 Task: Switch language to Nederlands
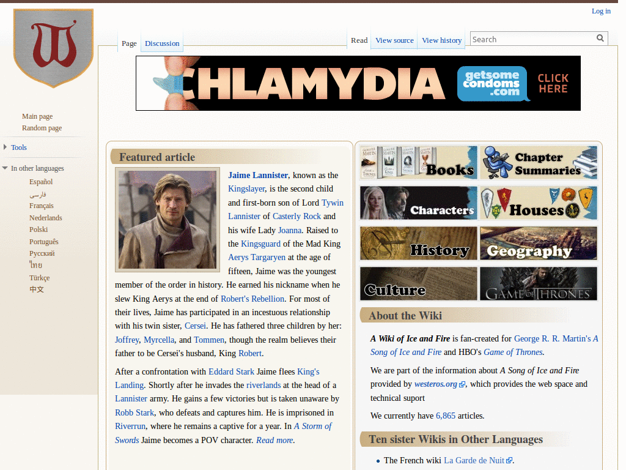45,218
